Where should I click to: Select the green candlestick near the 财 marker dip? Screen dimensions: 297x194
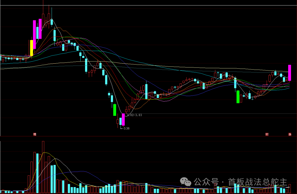(238, 97)
